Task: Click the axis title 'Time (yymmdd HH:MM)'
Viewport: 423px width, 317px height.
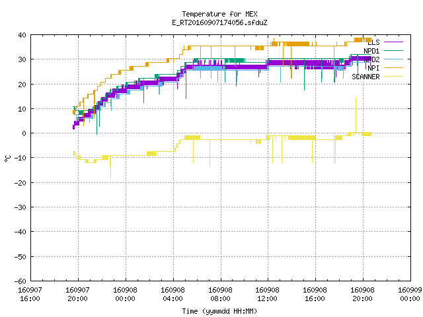Action: pos(219,311)
